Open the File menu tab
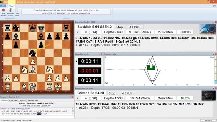 pos(3,6)
